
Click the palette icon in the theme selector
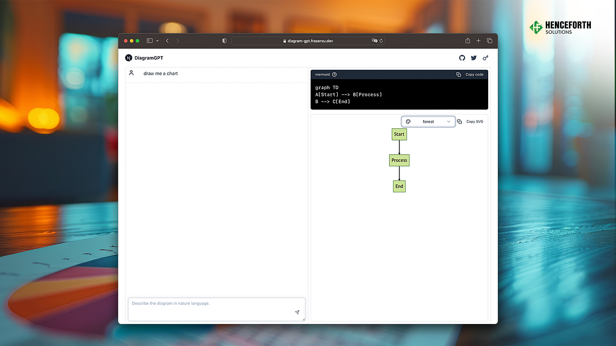coord(408,121)
